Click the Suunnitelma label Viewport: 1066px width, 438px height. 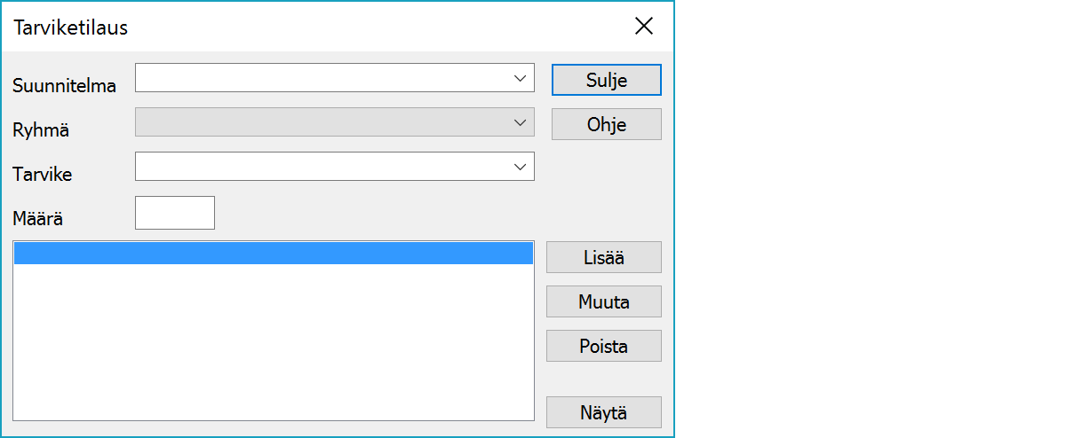[64, 86]
